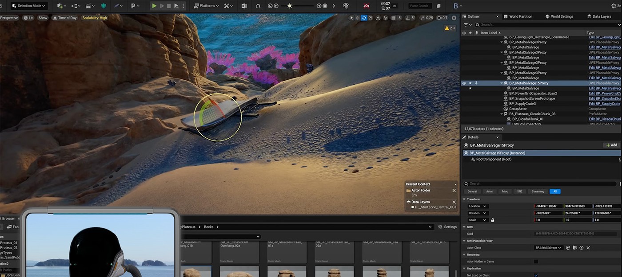Toggle the scale snap 0.25 button

(427, 18)
